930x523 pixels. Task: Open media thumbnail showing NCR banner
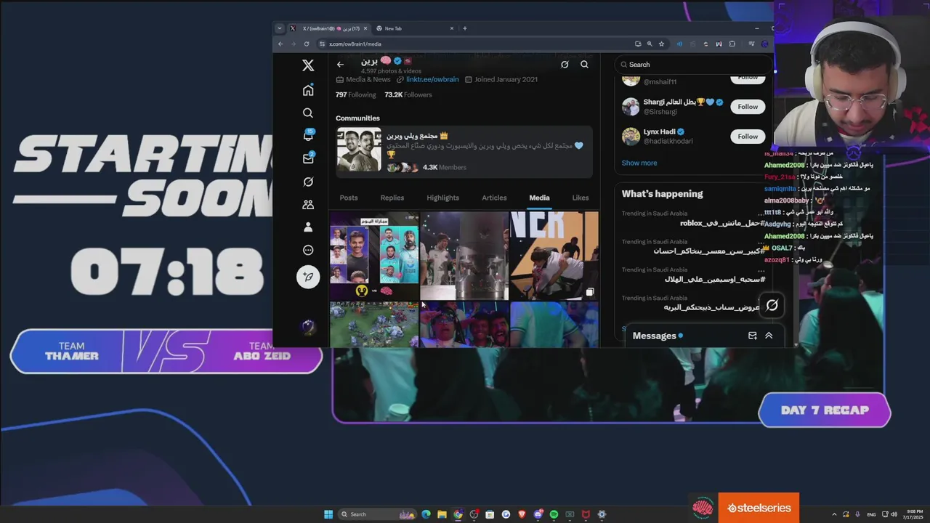point(554,255)
